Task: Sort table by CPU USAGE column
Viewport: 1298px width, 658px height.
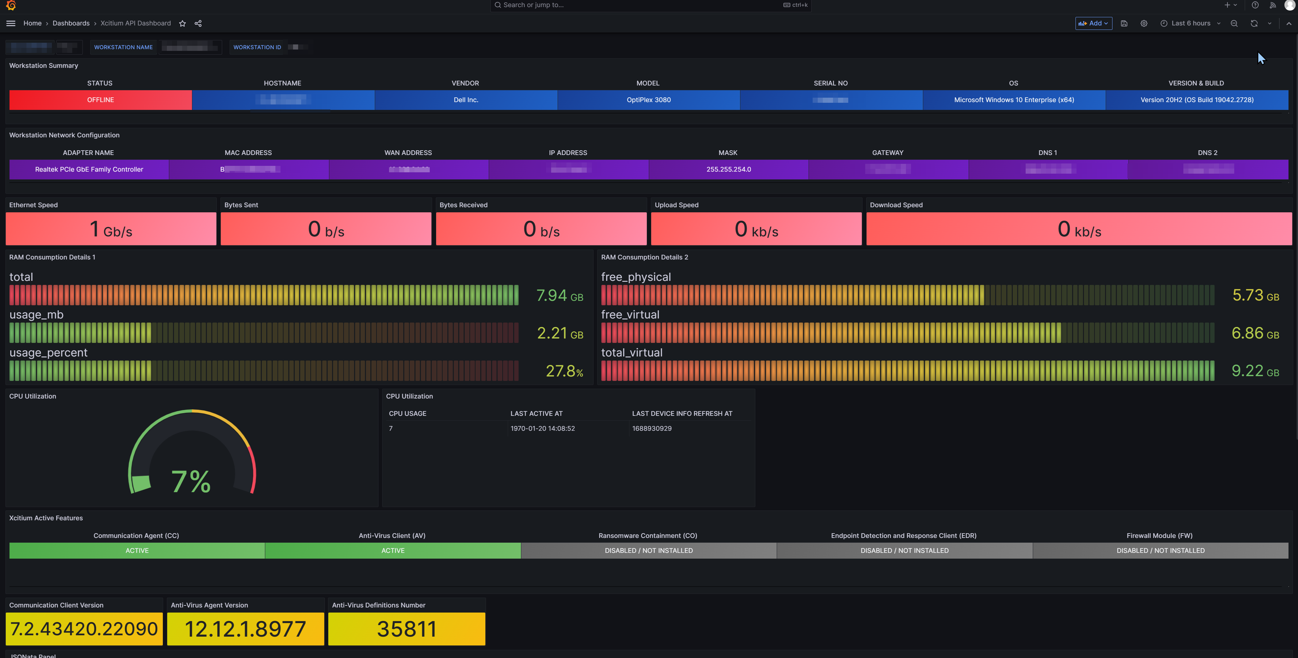Action: [x=407, y=414]
